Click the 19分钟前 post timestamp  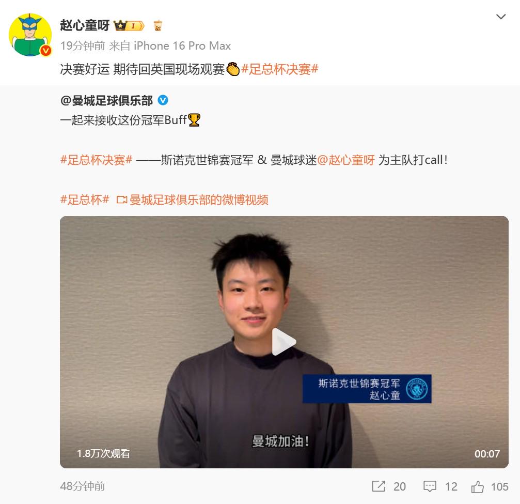(x=83, y=45)
